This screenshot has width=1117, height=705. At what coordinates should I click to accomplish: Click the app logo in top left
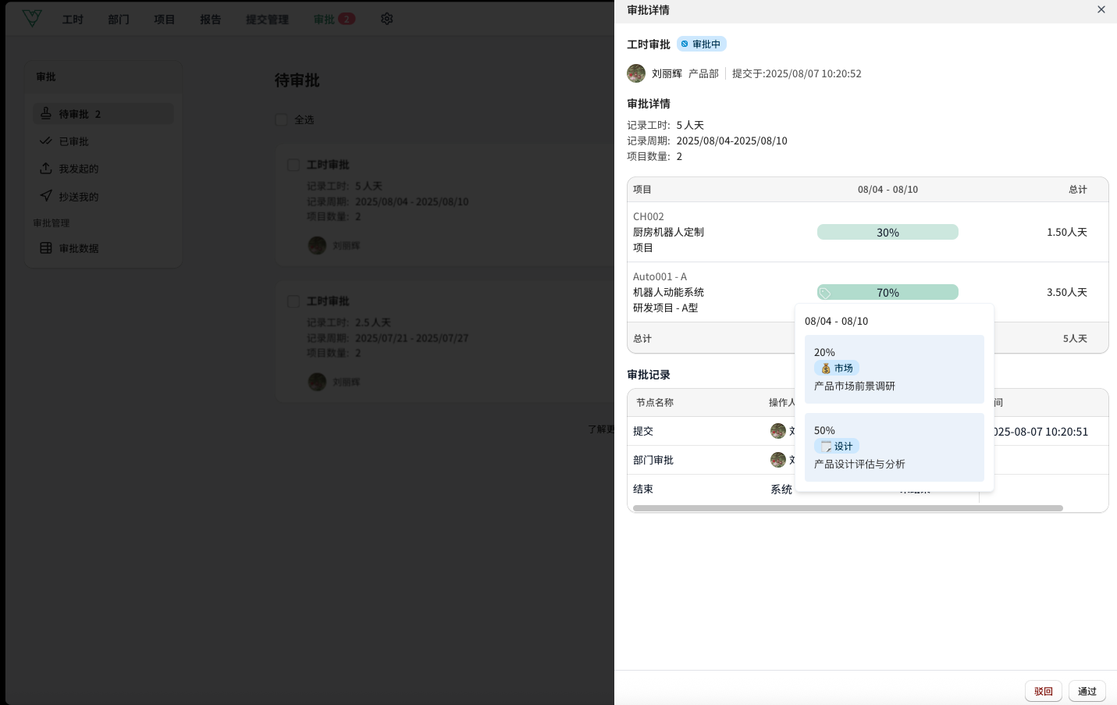click(x=32, y=18)
